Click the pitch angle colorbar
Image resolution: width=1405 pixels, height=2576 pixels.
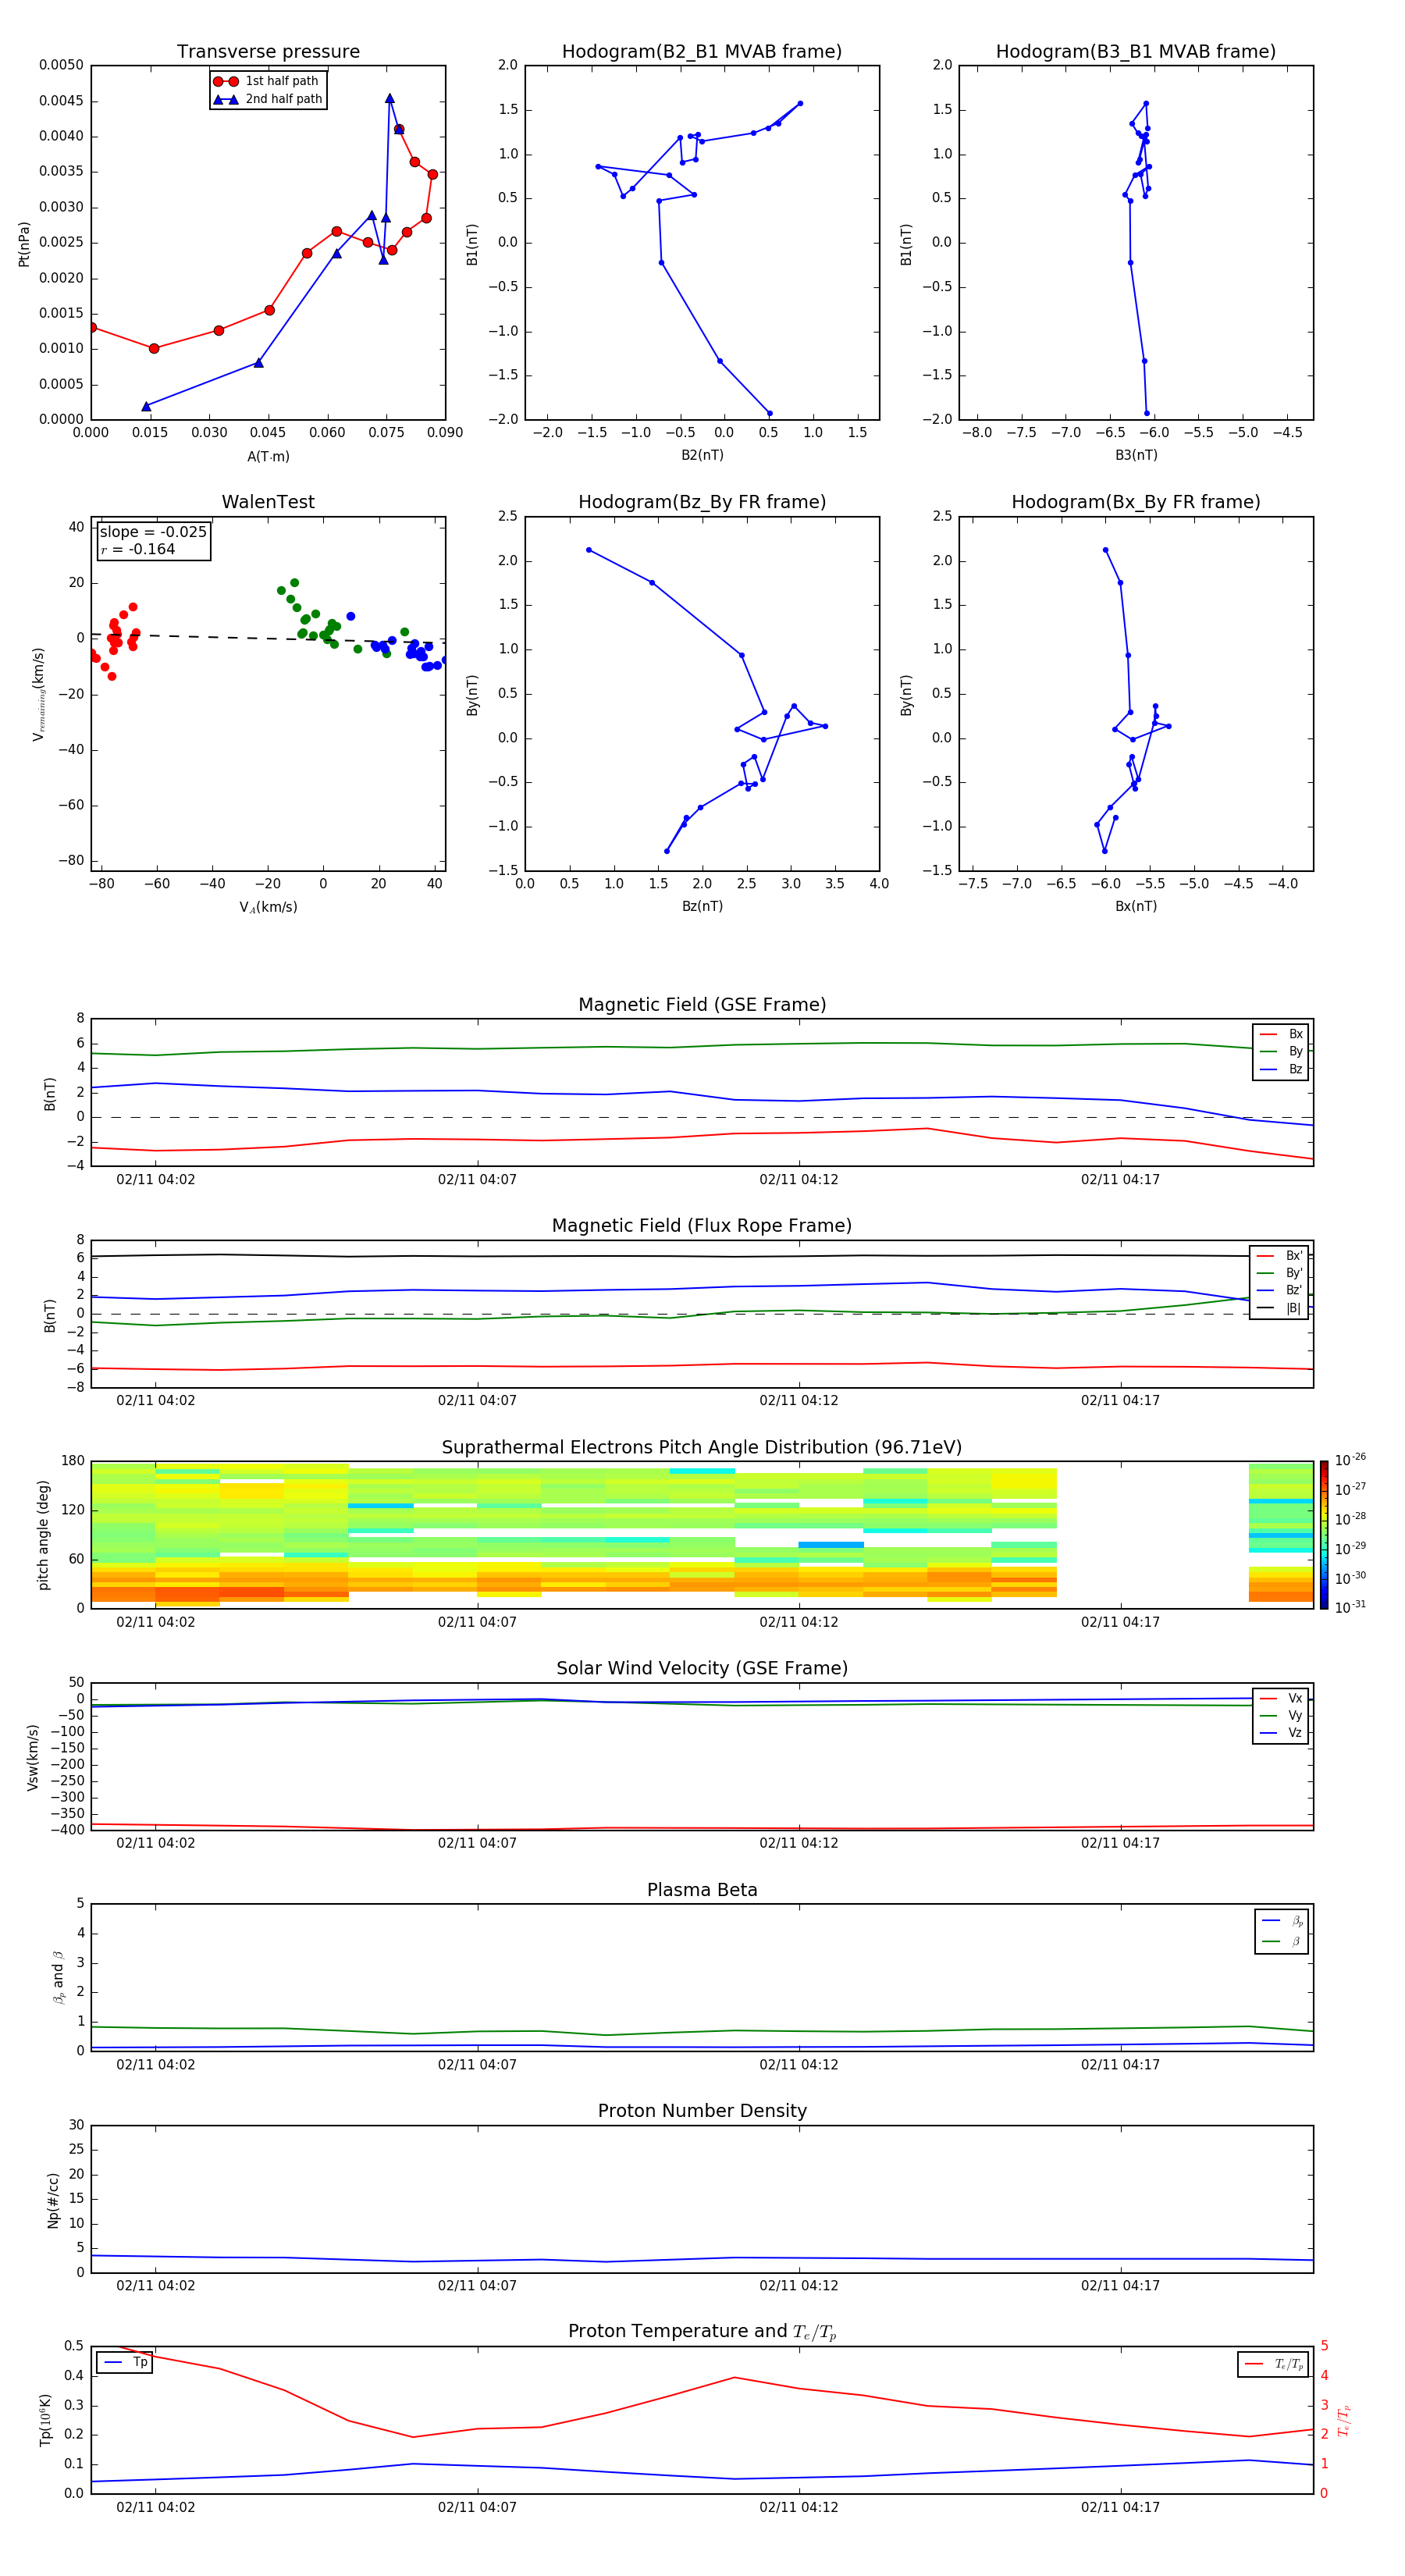coord(1324,1535)
